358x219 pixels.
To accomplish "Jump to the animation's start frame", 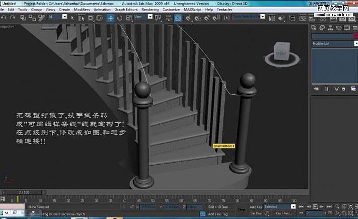I will point(301,207).
